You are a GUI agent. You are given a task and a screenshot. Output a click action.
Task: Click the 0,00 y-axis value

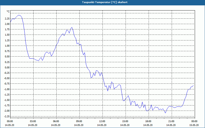click(7, 67)
